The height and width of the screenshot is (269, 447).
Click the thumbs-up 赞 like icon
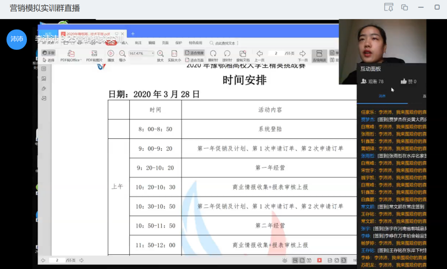pos(404,81)
